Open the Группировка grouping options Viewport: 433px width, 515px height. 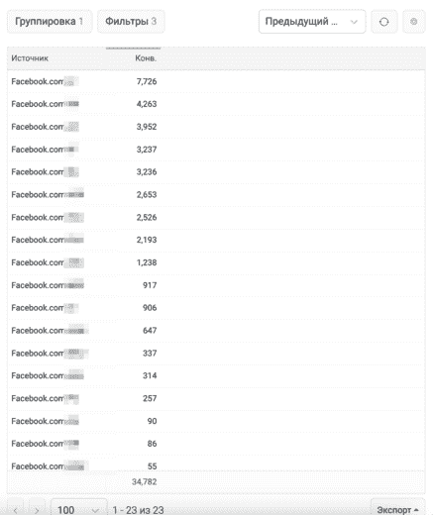tap(50, 22)
